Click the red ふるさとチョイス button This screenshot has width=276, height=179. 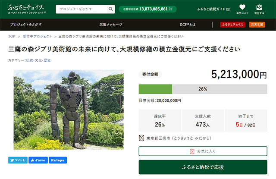tap(232, 25)
